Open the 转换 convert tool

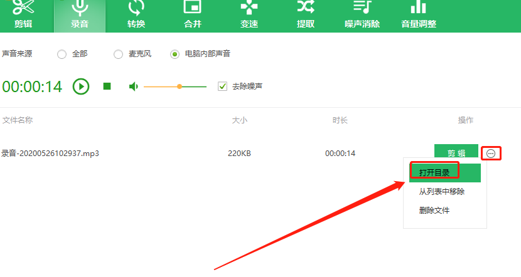pos(136,15)
